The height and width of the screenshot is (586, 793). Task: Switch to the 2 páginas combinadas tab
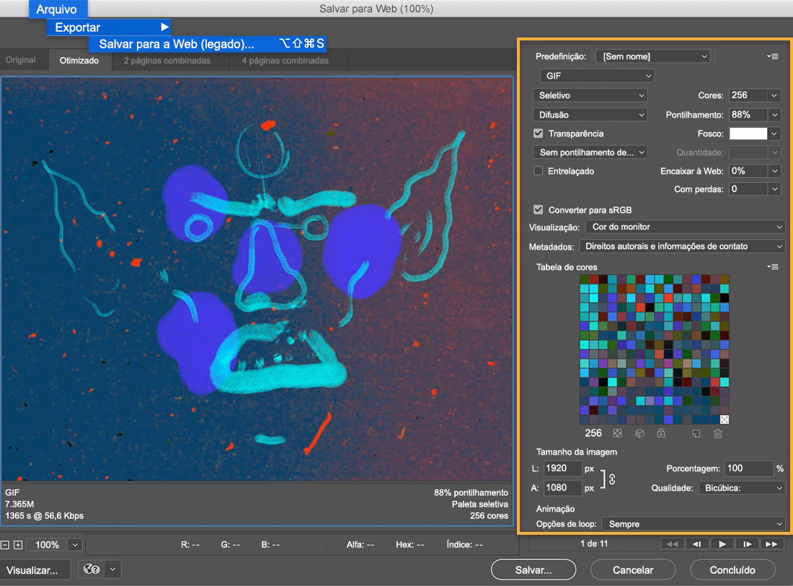point(167,61)
